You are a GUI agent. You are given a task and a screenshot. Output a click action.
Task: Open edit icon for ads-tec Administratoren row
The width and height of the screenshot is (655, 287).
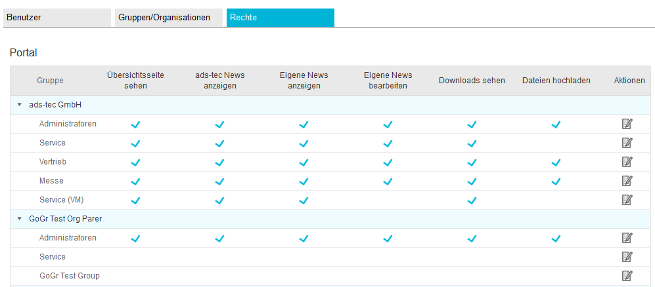click(627, 124)
